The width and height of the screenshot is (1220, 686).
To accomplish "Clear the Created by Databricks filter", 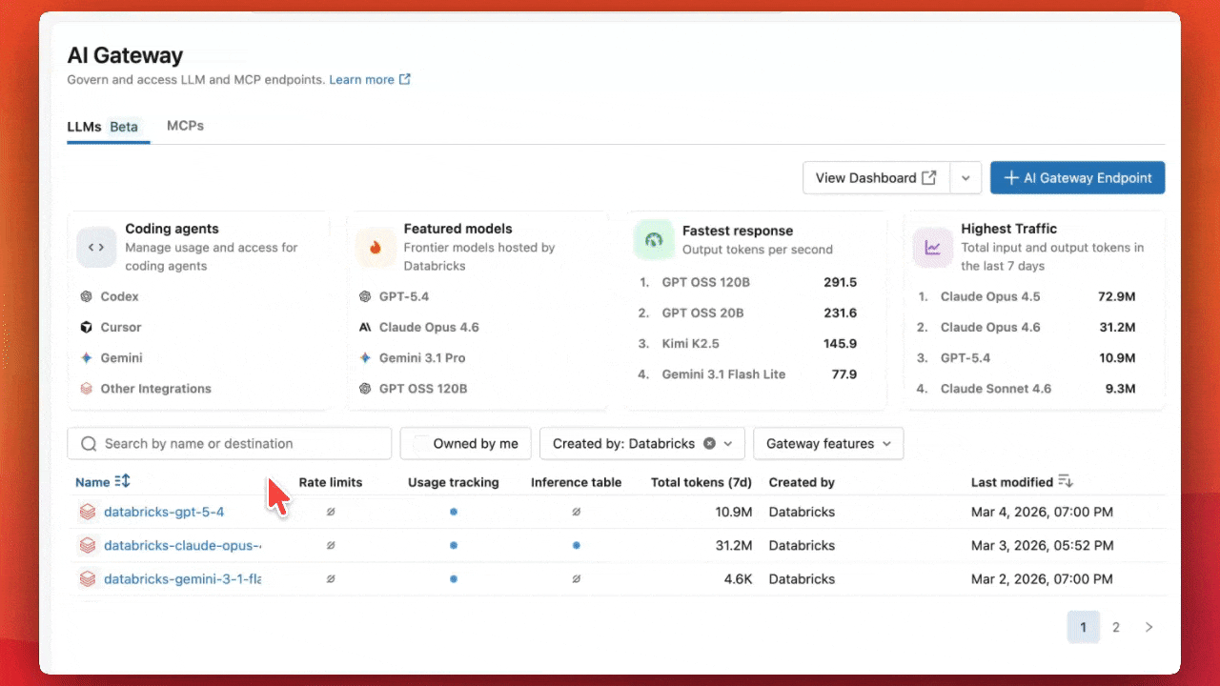I will [x=709, y=443].
